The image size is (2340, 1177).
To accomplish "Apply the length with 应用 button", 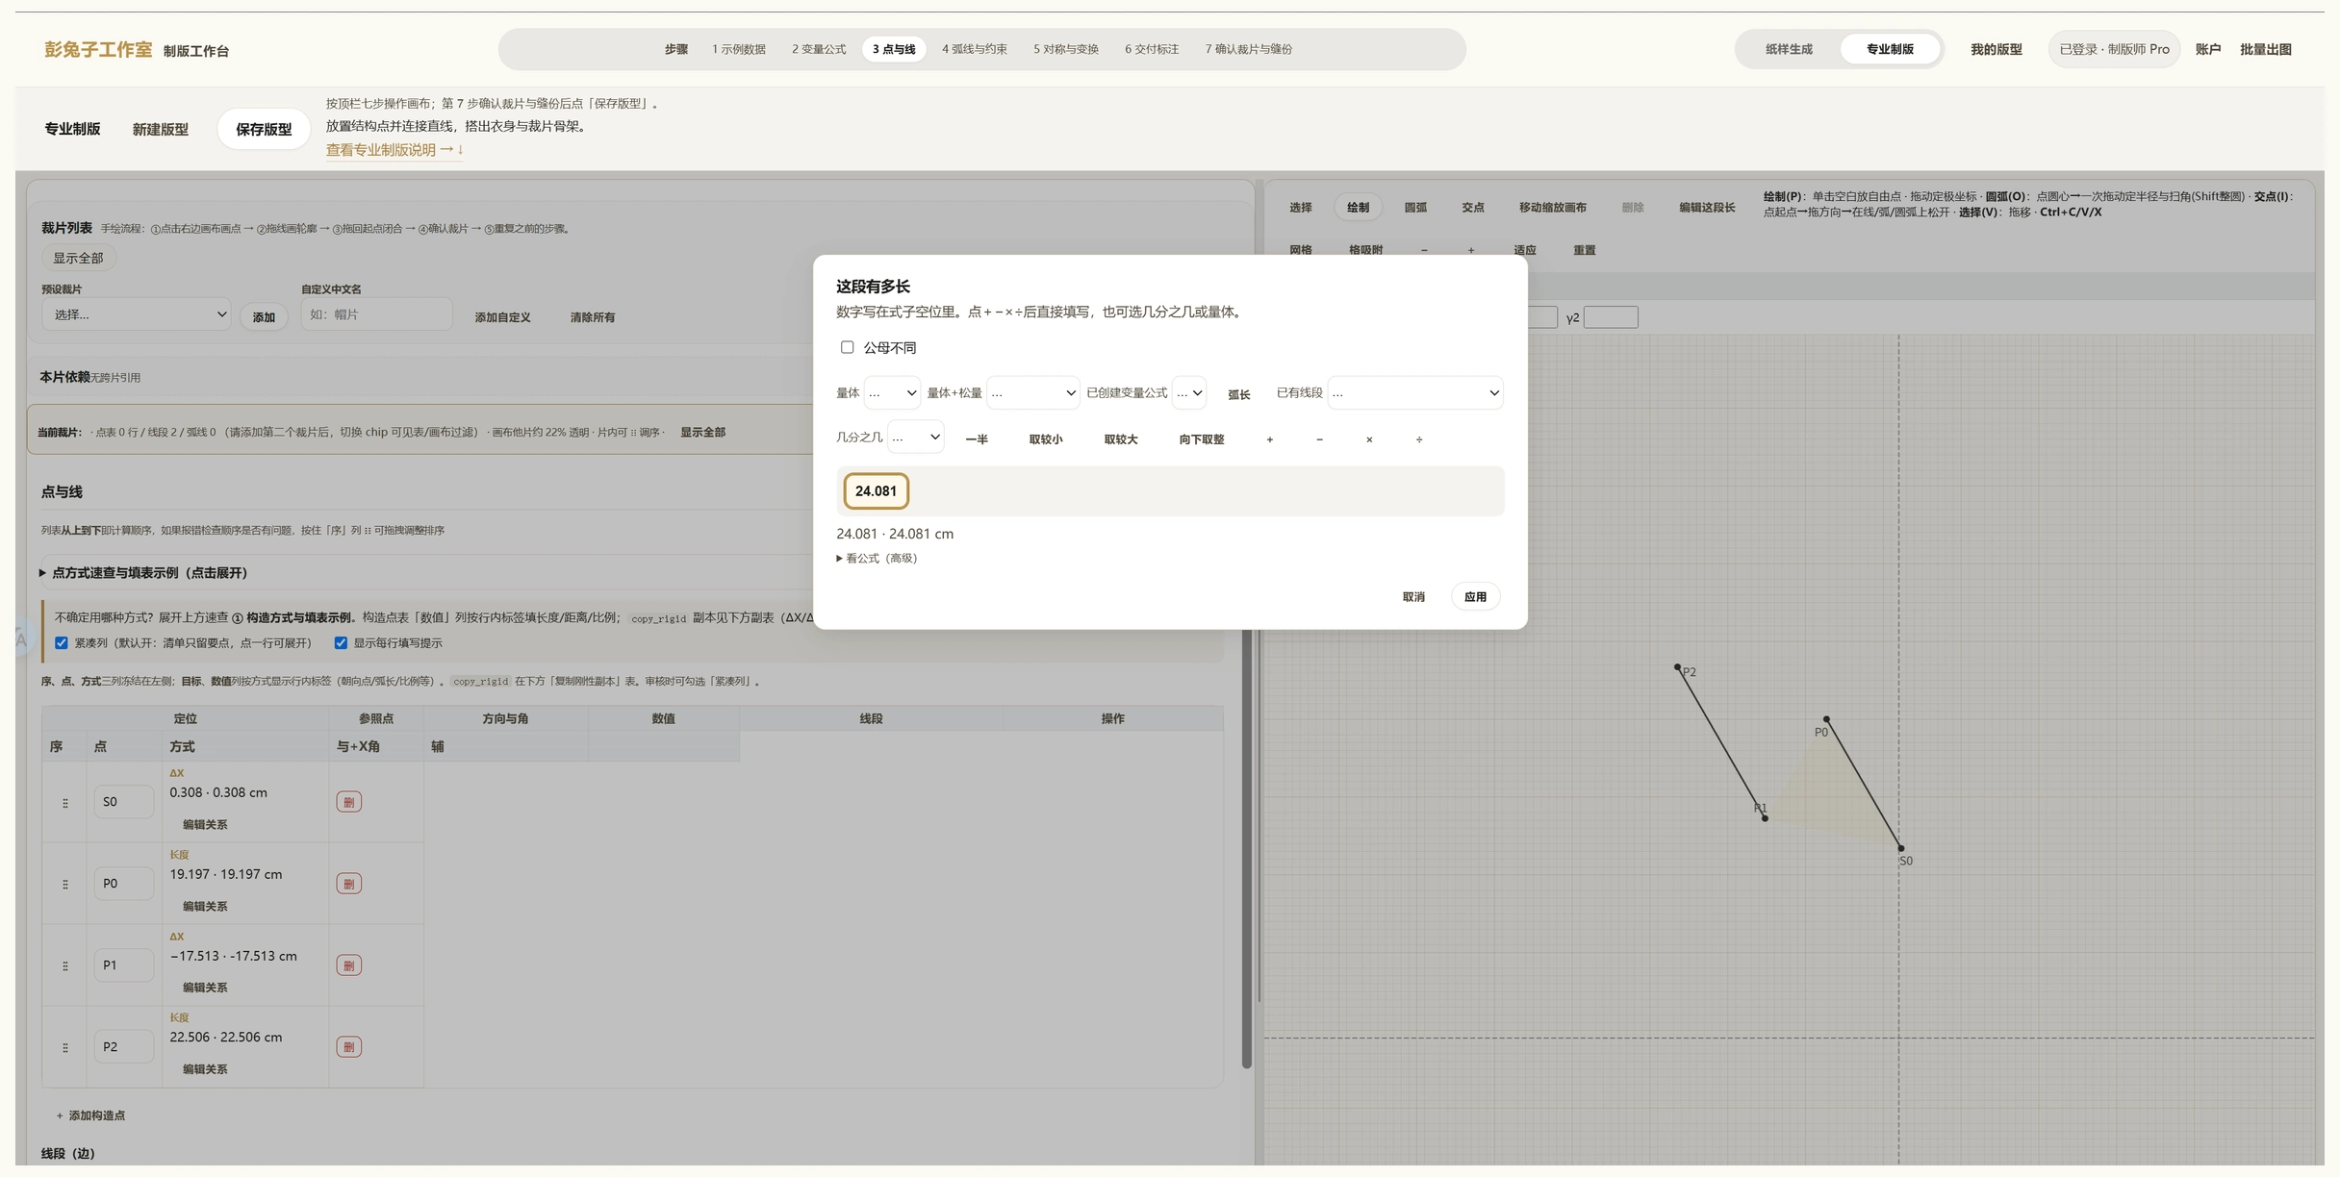I will coord(1475,597).
